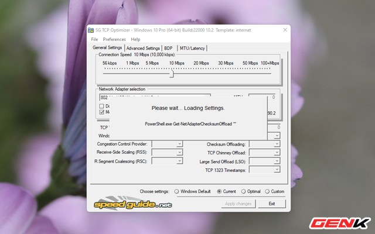Image resolution: width=375 pixels, height=234 pixels.
Task: Expand the Large Send Offload (LSO) dropdown
Action: click(277, 161)
